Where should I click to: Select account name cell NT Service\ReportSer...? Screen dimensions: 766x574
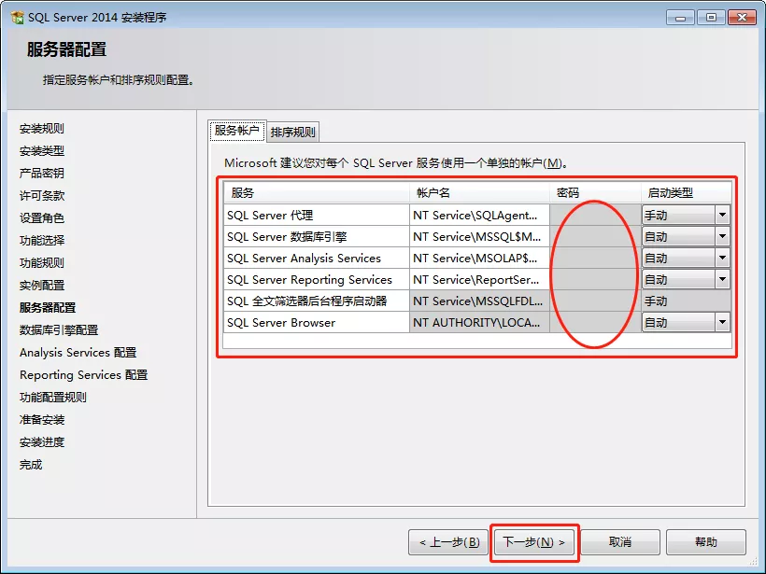[x=479, y=279]
